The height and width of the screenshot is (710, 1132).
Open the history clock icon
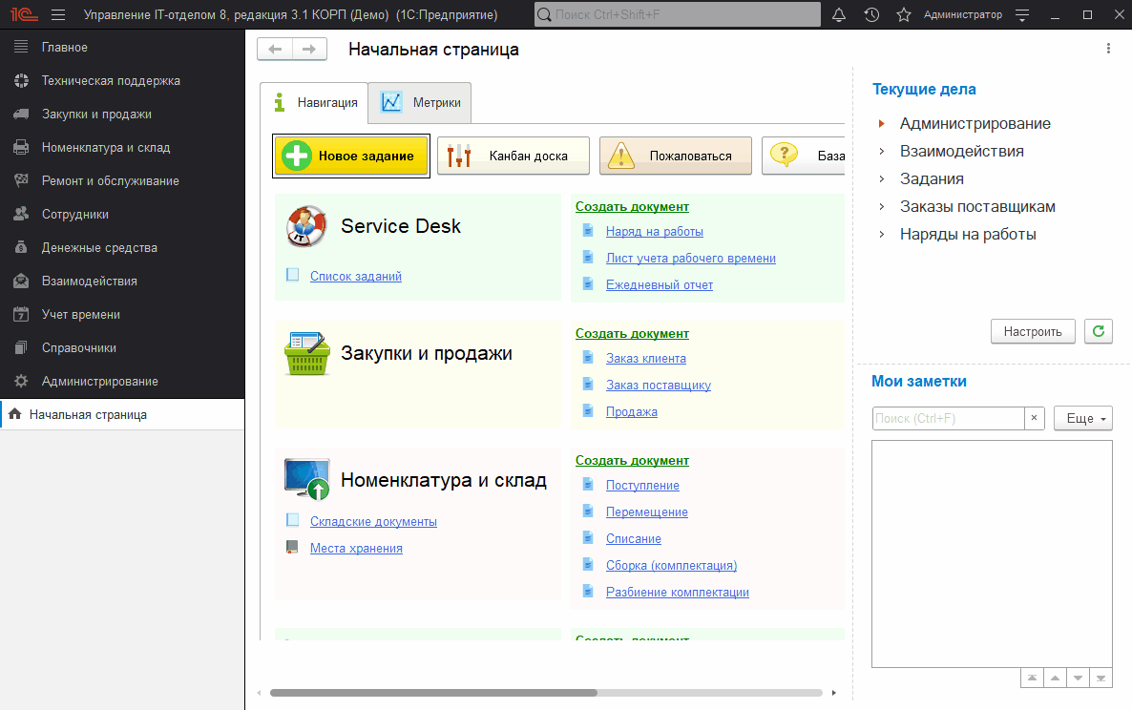[871, 15]
